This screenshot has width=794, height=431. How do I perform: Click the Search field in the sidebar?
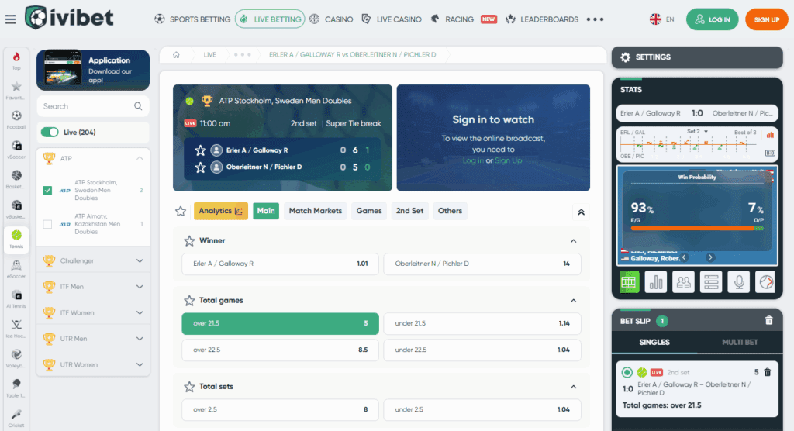[x=85, y=106]
